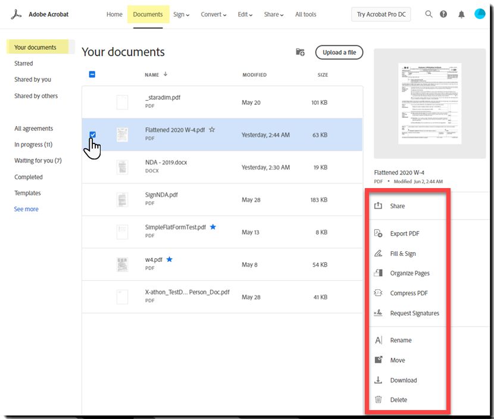
Task: Open file name SignNDA.pdf
Action: tap(161, 195)
